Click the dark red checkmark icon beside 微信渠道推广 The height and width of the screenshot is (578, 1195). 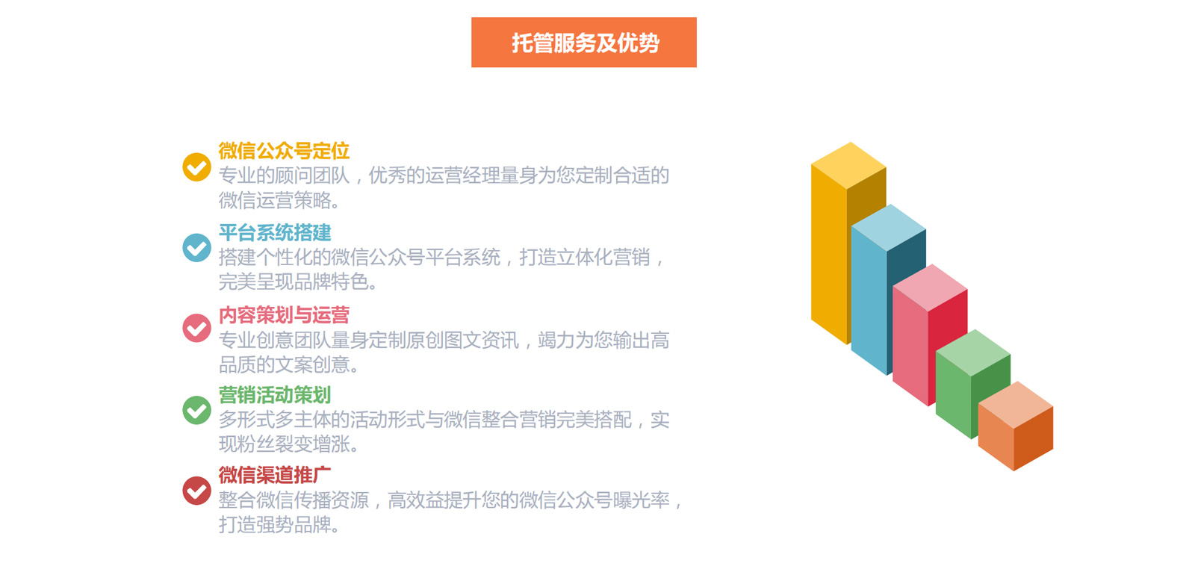coord(196,491)
